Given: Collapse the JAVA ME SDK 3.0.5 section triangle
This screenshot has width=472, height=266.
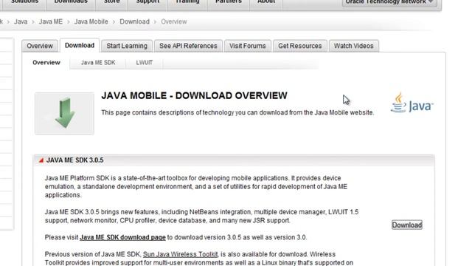Looking at the screenshot, I should point(41,160).
